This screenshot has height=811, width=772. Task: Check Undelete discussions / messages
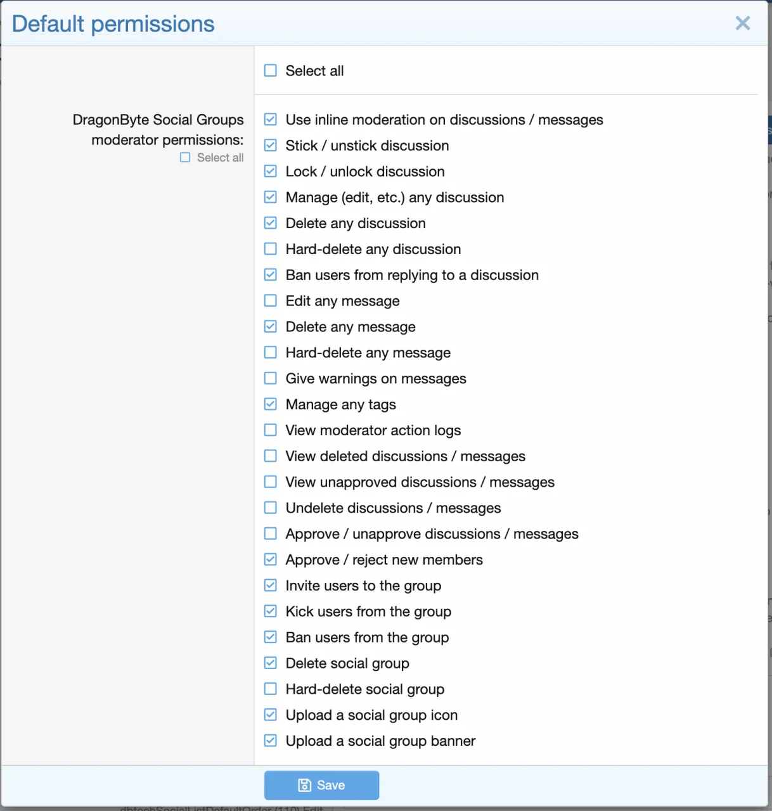(271, 508)
